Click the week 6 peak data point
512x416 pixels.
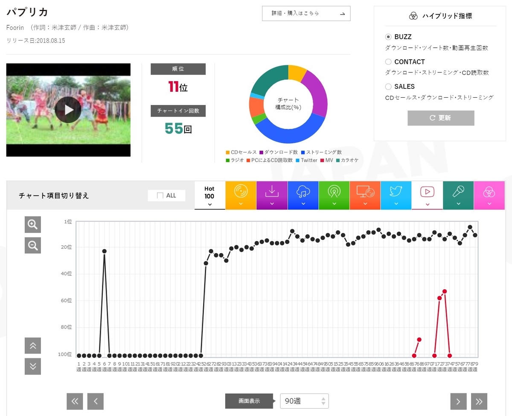(105, 251)
